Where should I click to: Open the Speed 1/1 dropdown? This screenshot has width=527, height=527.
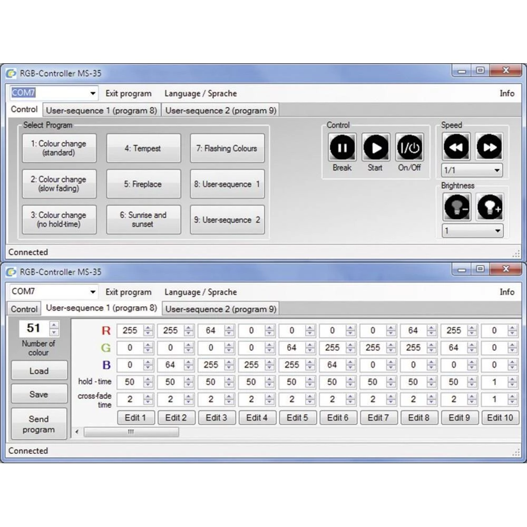(472, 171)
